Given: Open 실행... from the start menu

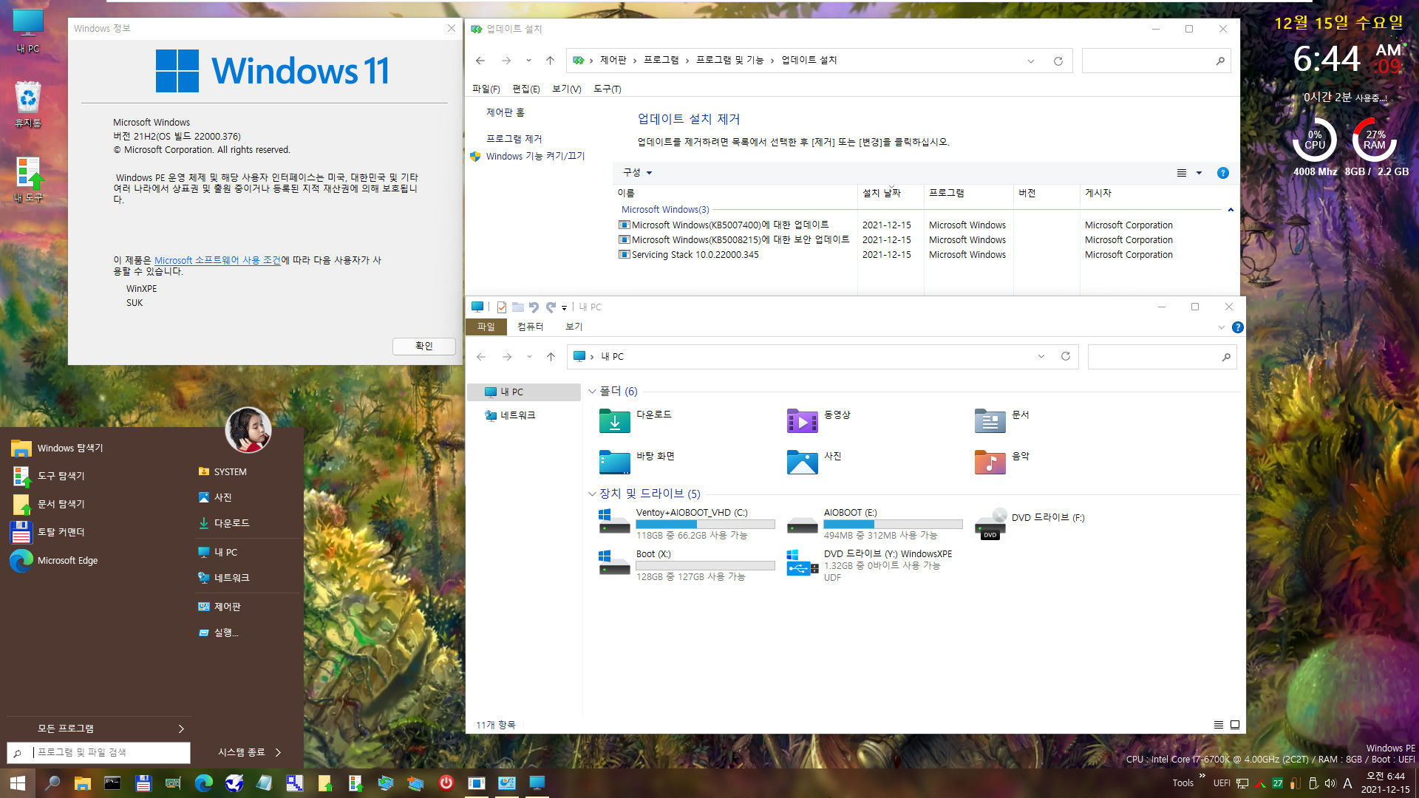Looking at the screenshot, I should pos(219,632).
